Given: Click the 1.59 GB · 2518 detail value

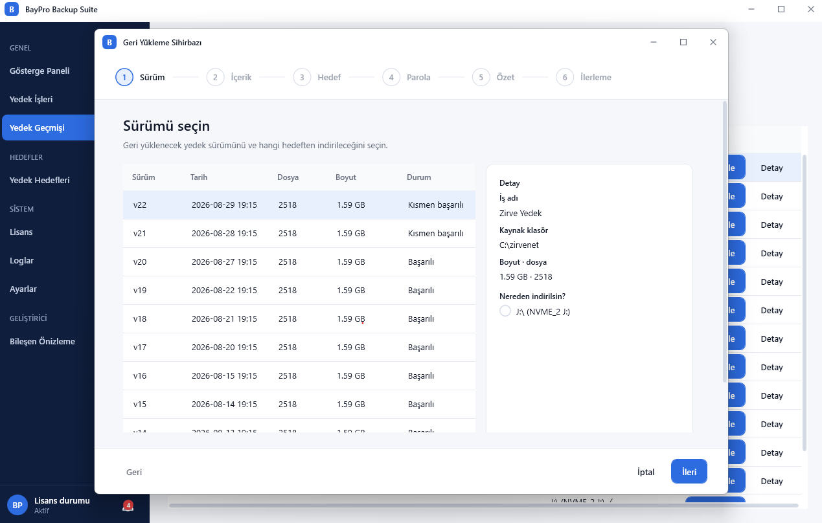Looking at the screenshot, I should coord(526,277).
